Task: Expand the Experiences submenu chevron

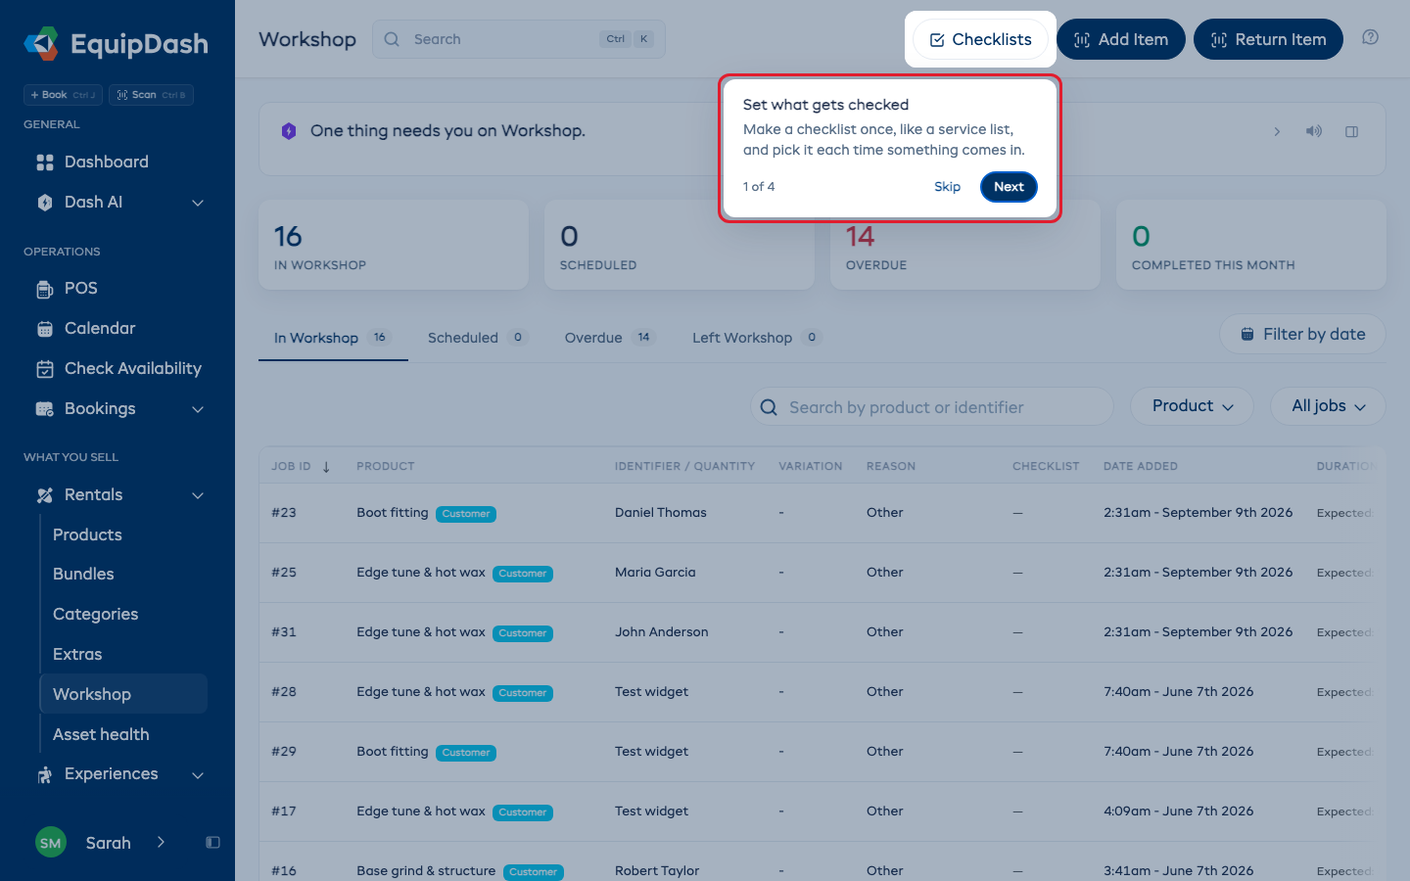Action: point(198,775)
